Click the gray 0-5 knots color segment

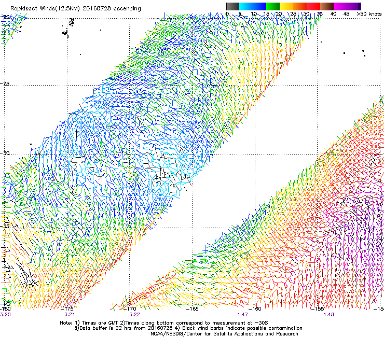tap(232, 6)
